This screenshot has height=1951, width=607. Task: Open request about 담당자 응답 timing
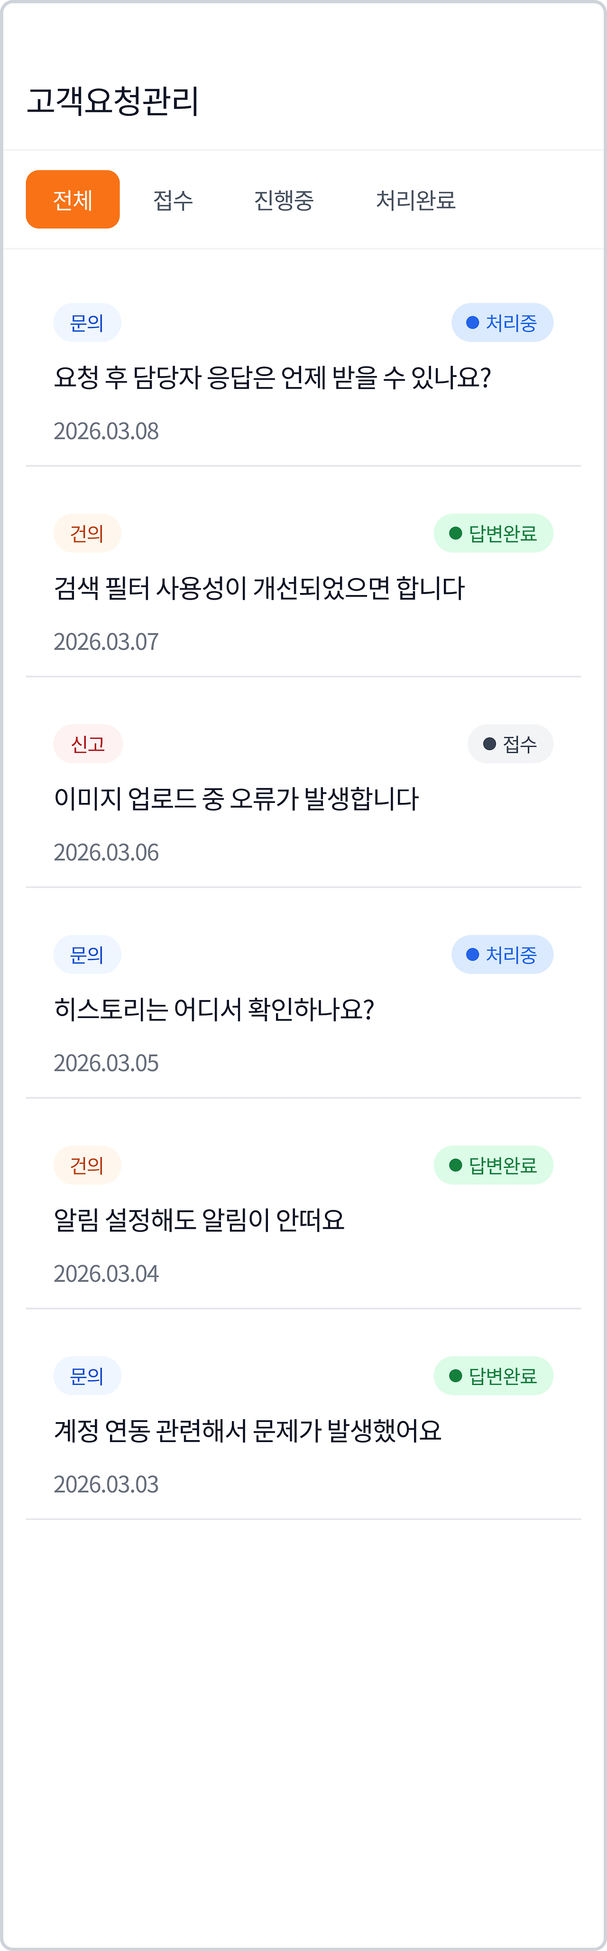click(x=273, y=377)
